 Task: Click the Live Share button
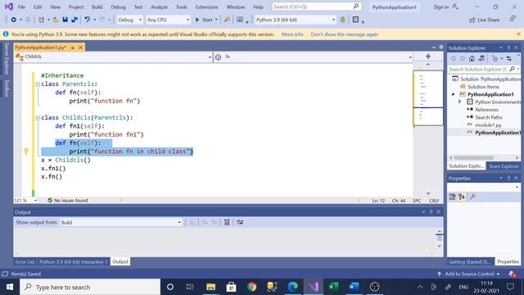click(x=484, y=20)
